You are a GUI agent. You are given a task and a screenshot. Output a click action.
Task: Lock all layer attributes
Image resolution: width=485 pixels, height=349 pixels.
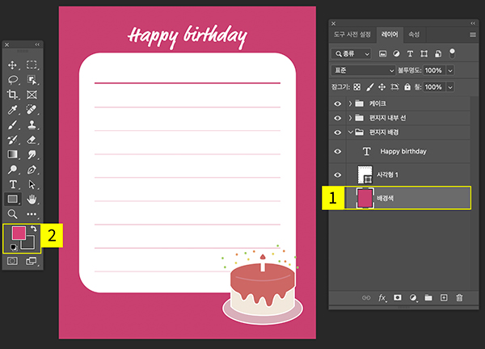(x=407, y=87)
